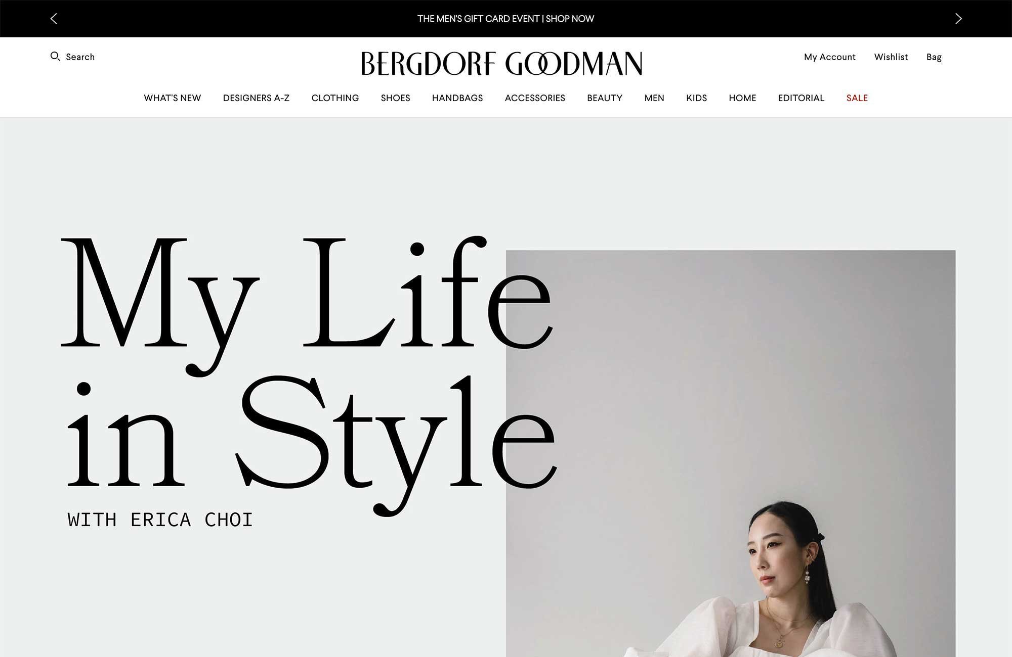Open the Accessories menu
The width and height of the screenshot is (1012, 657).
coord(535,98)
